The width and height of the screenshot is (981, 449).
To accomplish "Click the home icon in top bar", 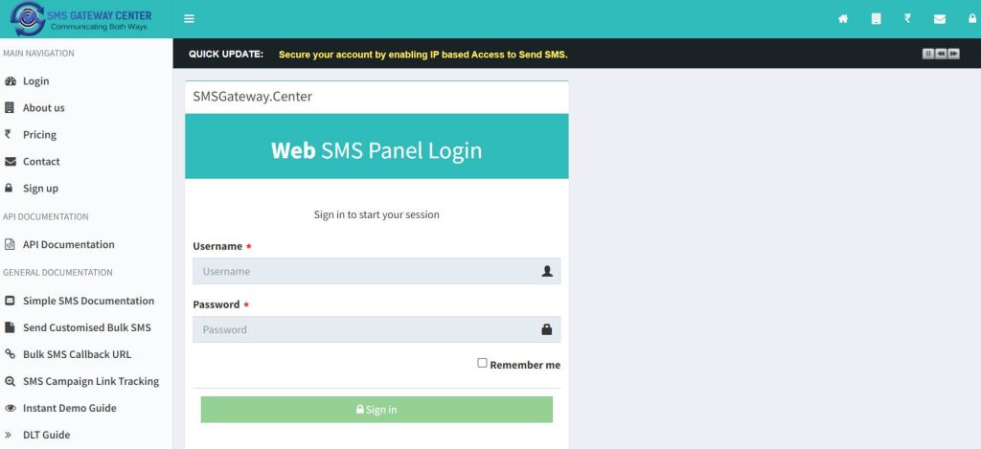I will (843, 19).
